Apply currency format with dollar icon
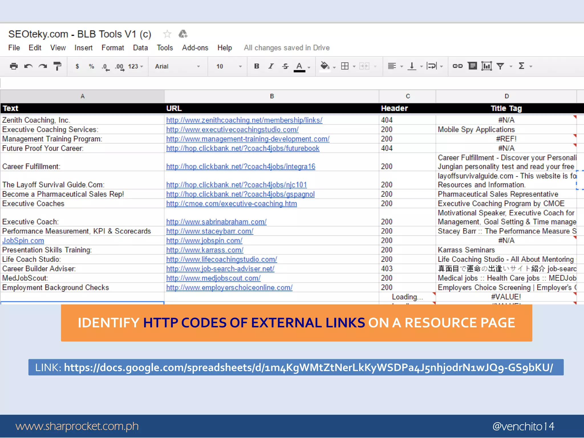Image resolution: width=584 pixels, height=438 pixels. coord(77,66)
